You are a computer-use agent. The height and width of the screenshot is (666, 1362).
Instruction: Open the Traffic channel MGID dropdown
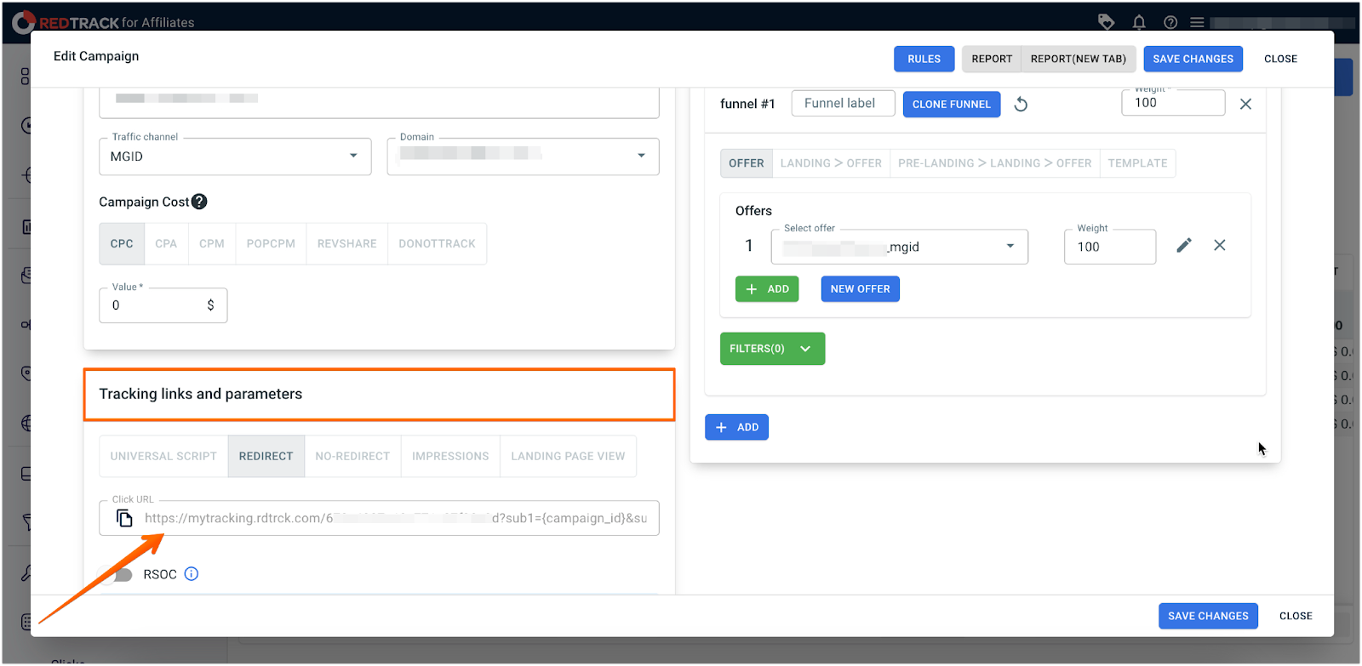[x=235, y=157]
